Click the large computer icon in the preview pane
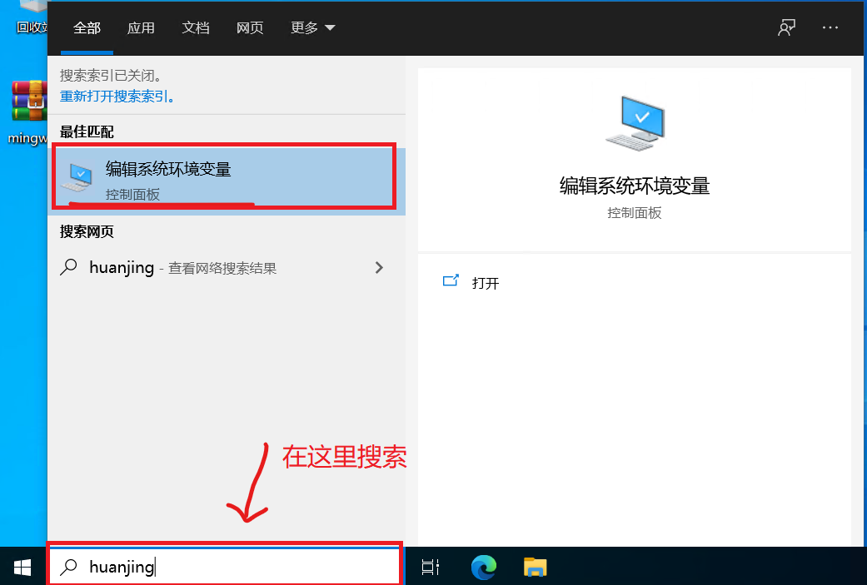The height and width of the screenshot is (585, 867). 635,122
